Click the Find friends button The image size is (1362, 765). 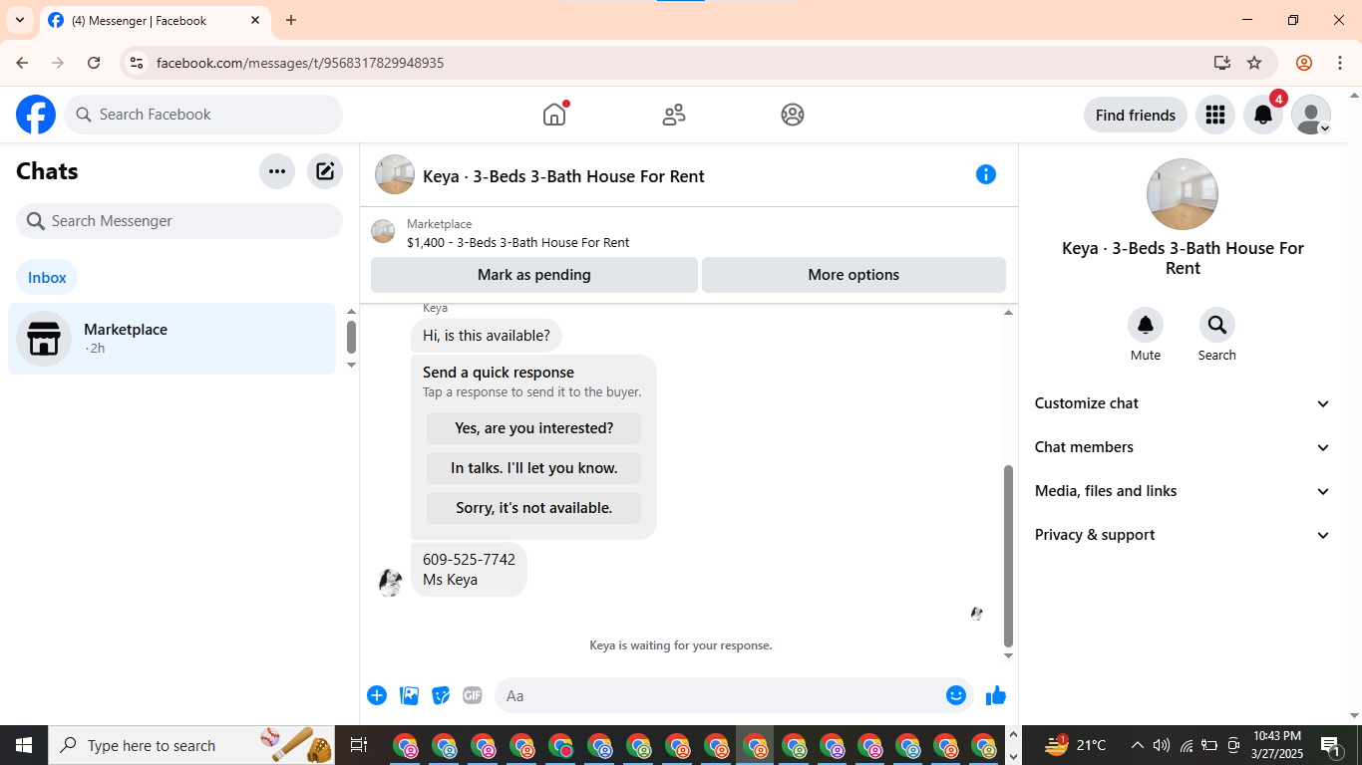click(x=1136, y=115)
